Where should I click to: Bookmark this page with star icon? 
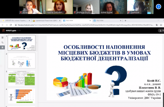(x=161, y=25)
